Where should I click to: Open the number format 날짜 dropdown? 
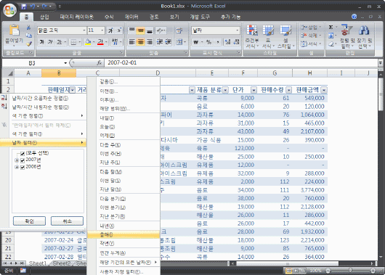(x=238, y=30)
